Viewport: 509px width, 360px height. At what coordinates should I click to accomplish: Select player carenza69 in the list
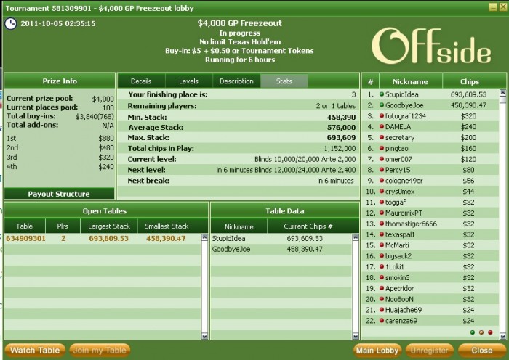coord(430,321)
